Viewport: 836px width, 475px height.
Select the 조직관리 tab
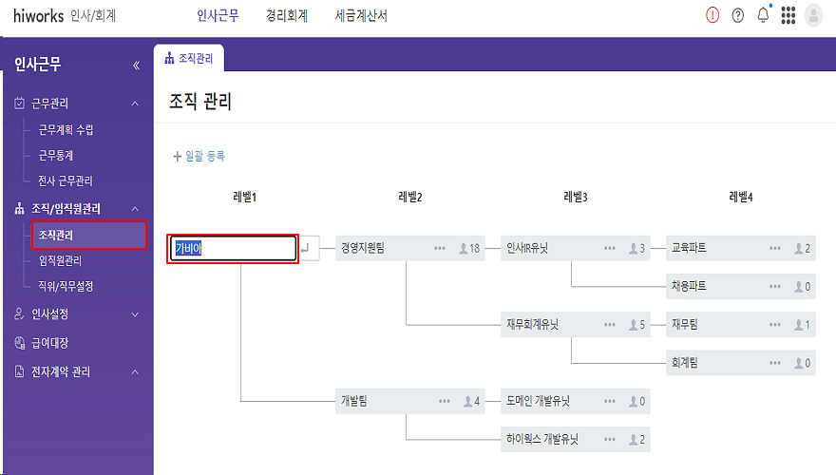click(x=189, y=58)
